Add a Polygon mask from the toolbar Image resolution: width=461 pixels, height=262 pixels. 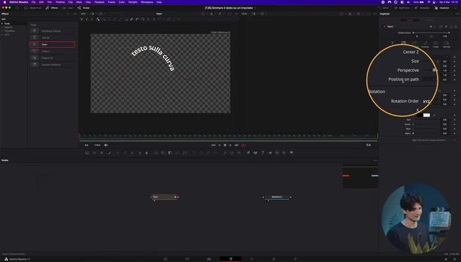tap(208, 153)
